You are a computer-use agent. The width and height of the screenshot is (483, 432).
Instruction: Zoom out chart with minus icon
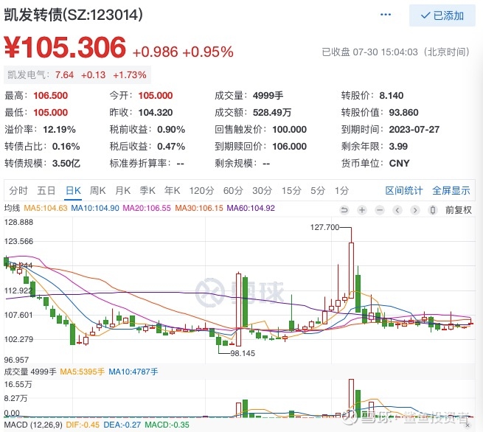[380, 210]
